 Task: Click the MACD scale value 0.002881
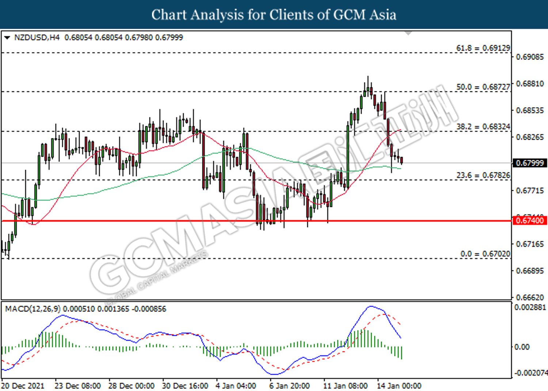[x=530, y=307]
